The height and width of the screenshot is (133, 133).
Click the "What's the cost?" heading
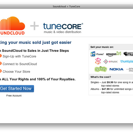tap(101, 77)
